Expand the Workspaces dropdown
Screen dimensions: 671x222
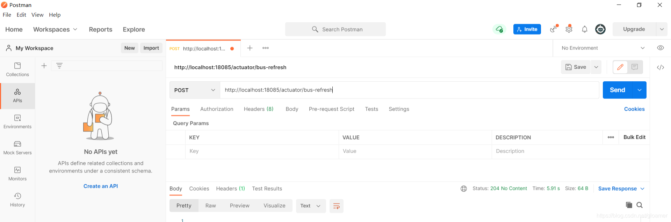tap(55, 29)
